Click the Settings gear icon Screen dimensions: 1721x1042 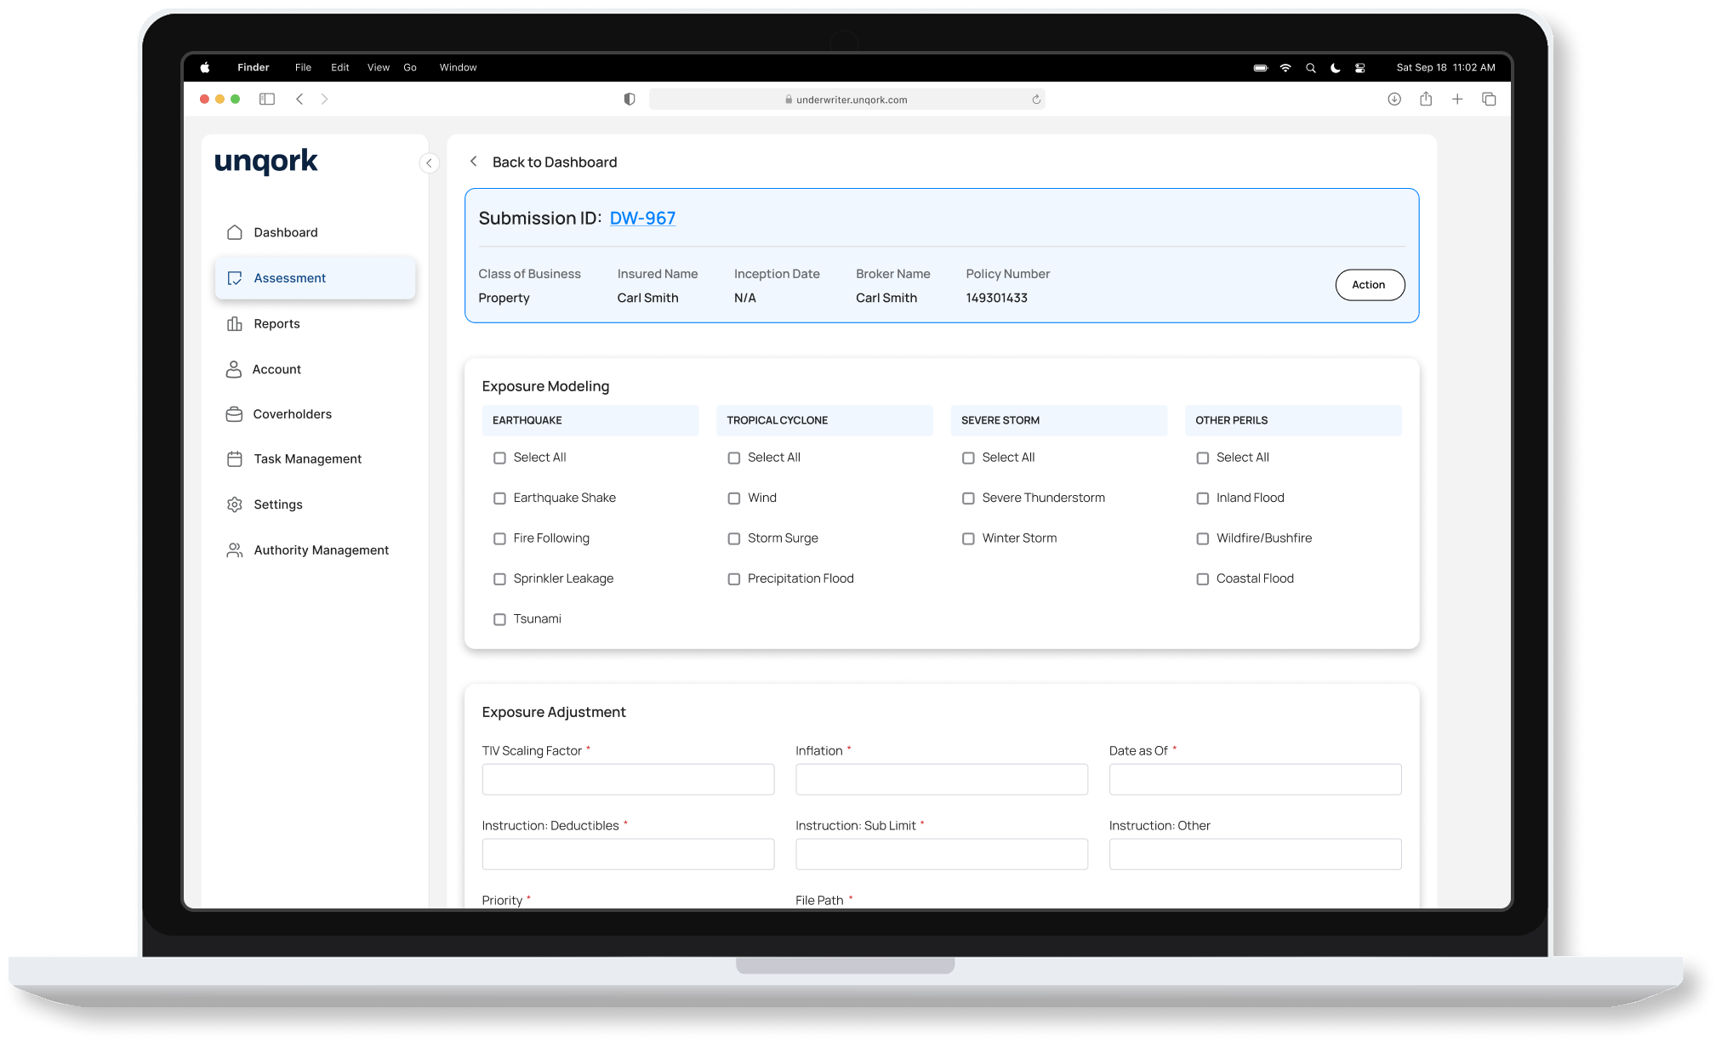point(235,504)
